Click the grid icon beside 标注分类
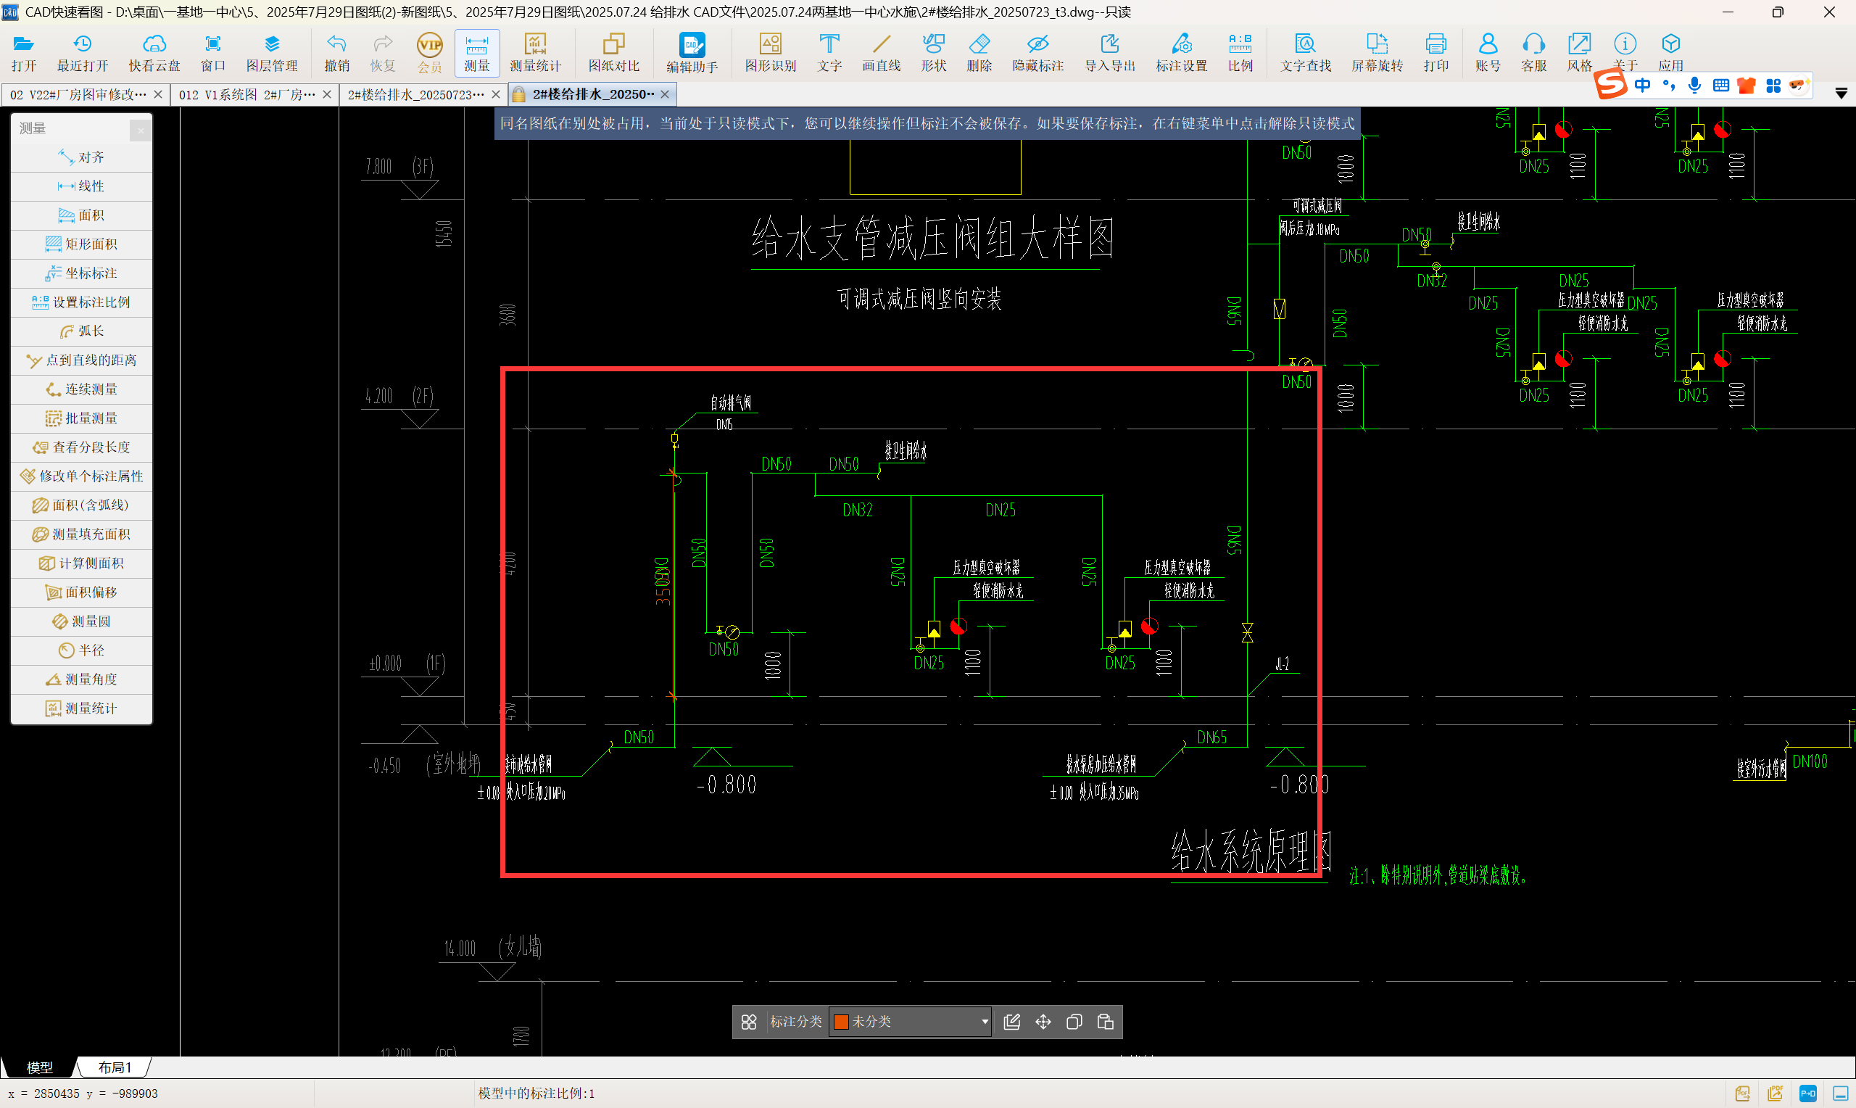 [x=748, y=1022]
